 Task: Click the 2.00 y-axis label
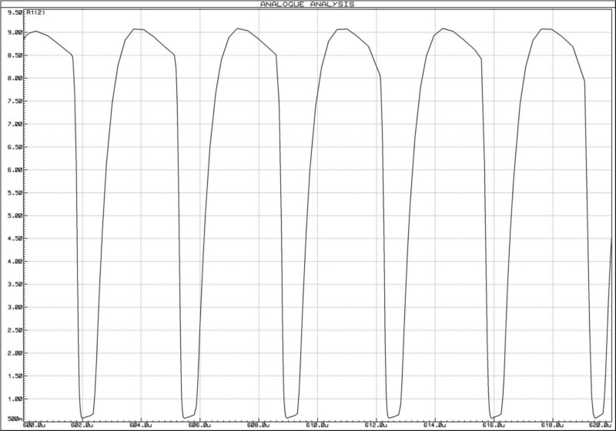coord(15,353)
